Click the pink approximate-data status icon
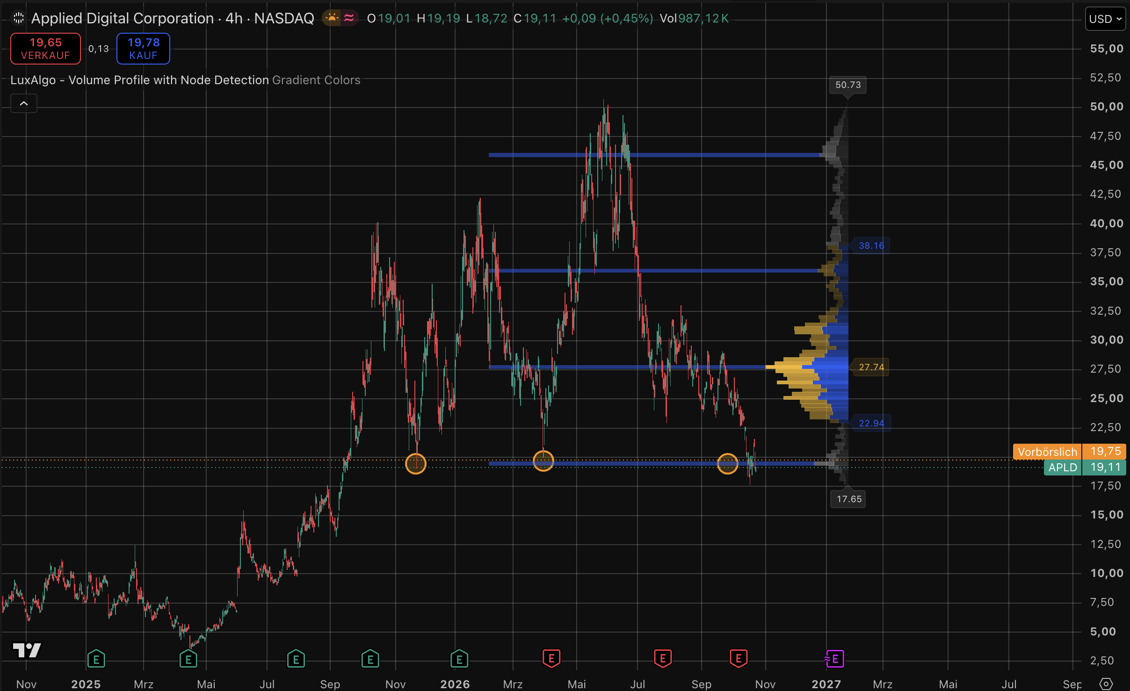The image size is (1130, 691). [x=349, y=18]
